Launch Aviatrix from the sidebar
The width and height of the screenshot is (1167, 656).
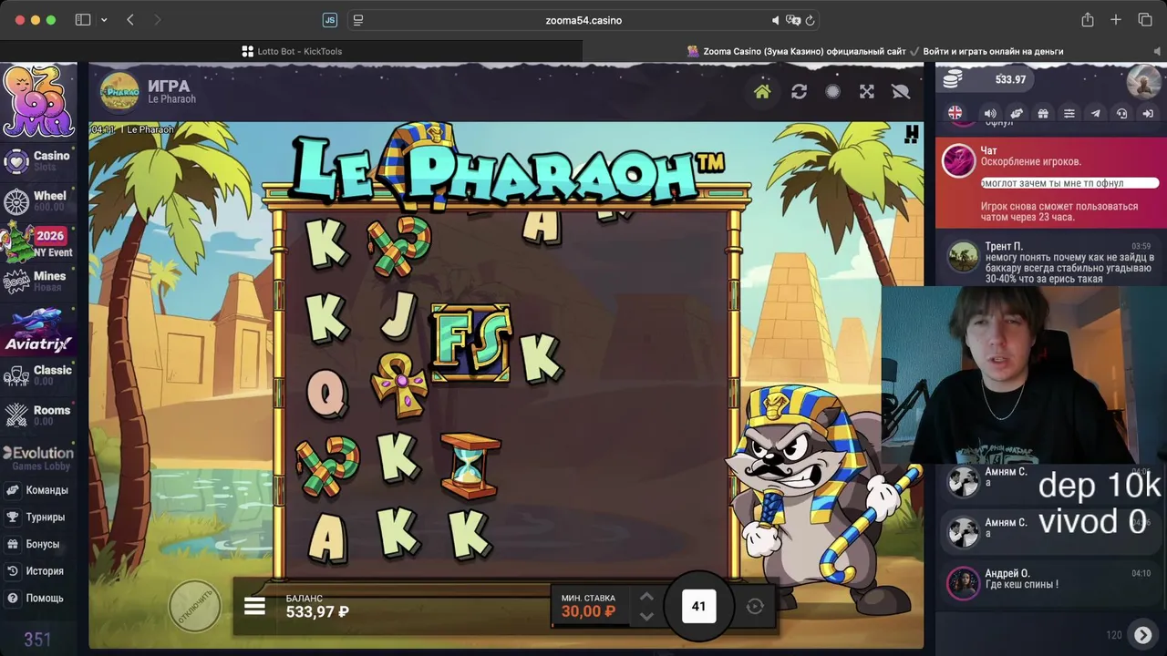click(37, 331)
